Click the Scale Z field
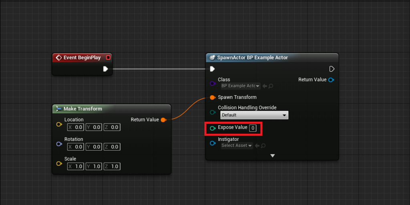410x205 pixels. 112,166
